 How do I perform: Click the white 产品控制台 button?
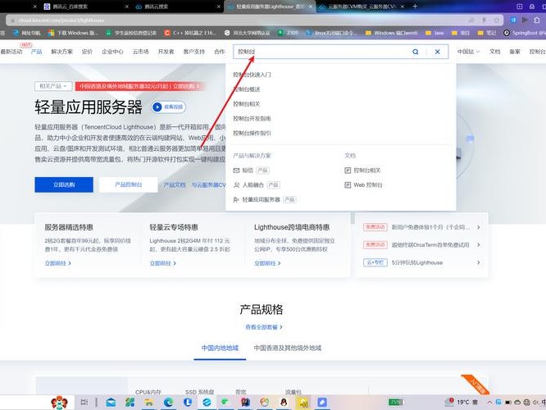point(129,184)
